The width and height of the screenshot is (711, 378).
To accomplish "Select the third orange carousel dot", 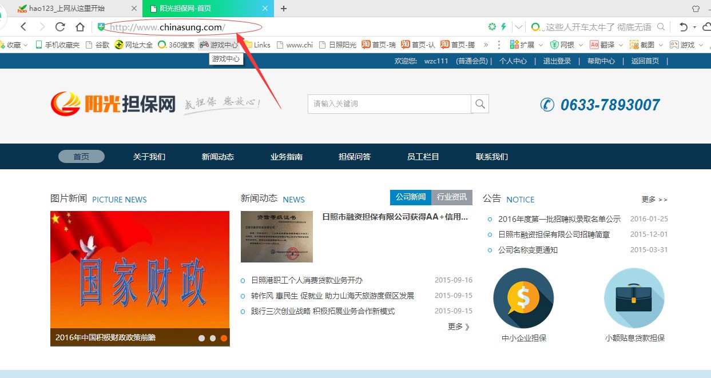I will coord(224,338).
